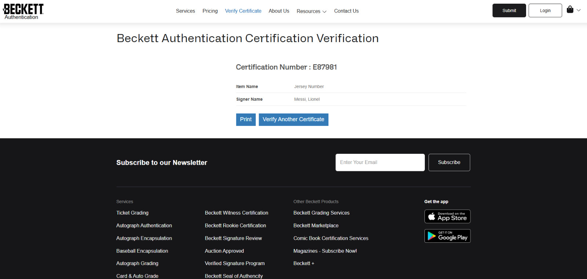Expand the chevron next to the cart
Image resolution: width=587 pixels, height=279 pixels.
pyautogui.click(x=579, y=10)
